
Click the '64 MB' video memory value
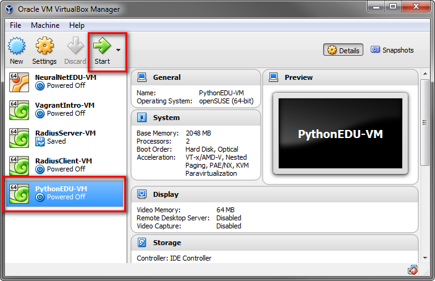pyautogui.click(x=226, y=210)
